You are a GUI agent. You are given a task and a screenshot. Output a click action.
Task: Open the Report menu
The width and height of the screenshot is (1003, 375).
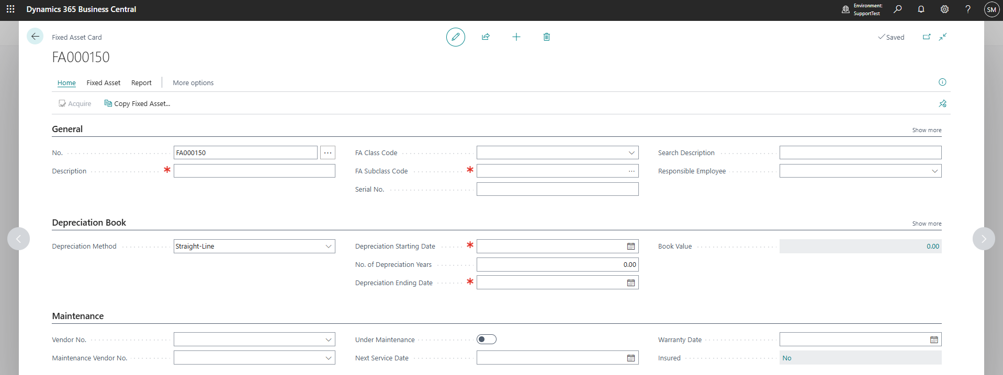(x=141, y=83)
